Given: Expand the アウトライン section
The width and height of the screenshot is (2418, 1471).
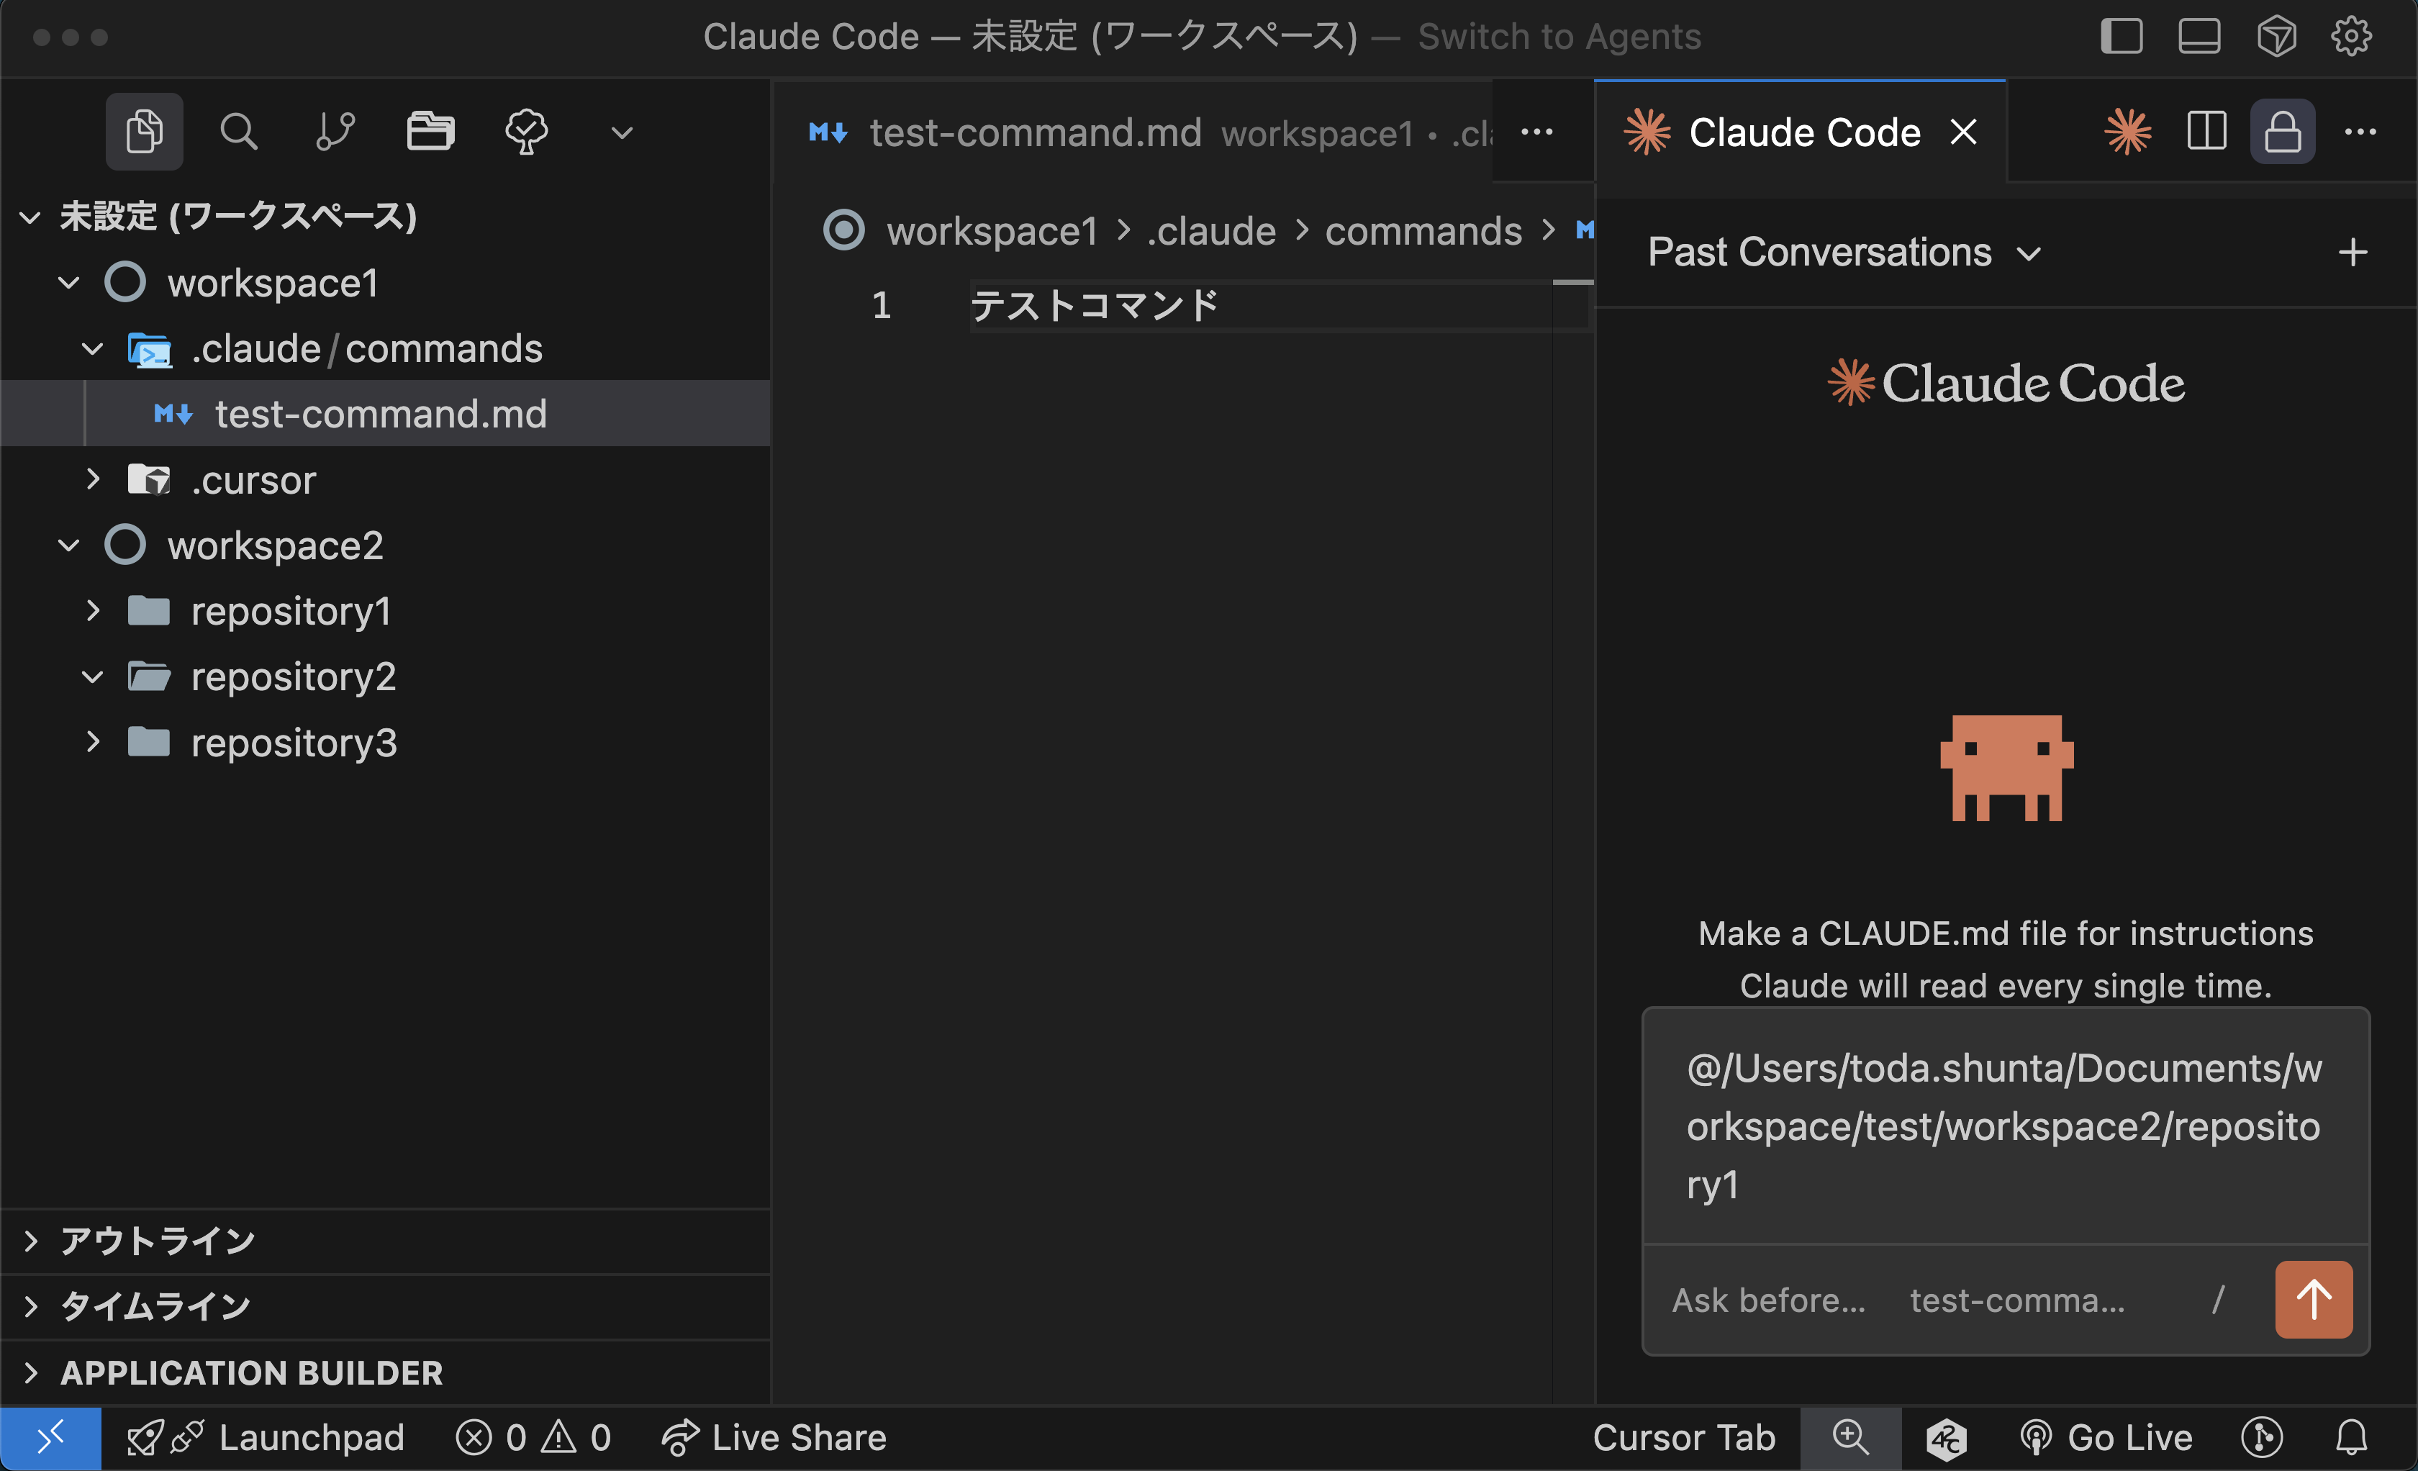Looking at the screenshot, I should (157, 1241).
